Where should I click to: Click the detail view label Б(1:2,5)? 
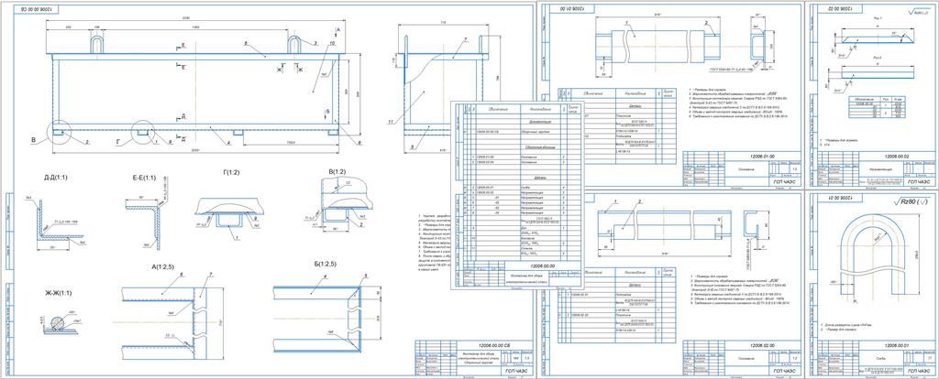click(x=326, y=265)
